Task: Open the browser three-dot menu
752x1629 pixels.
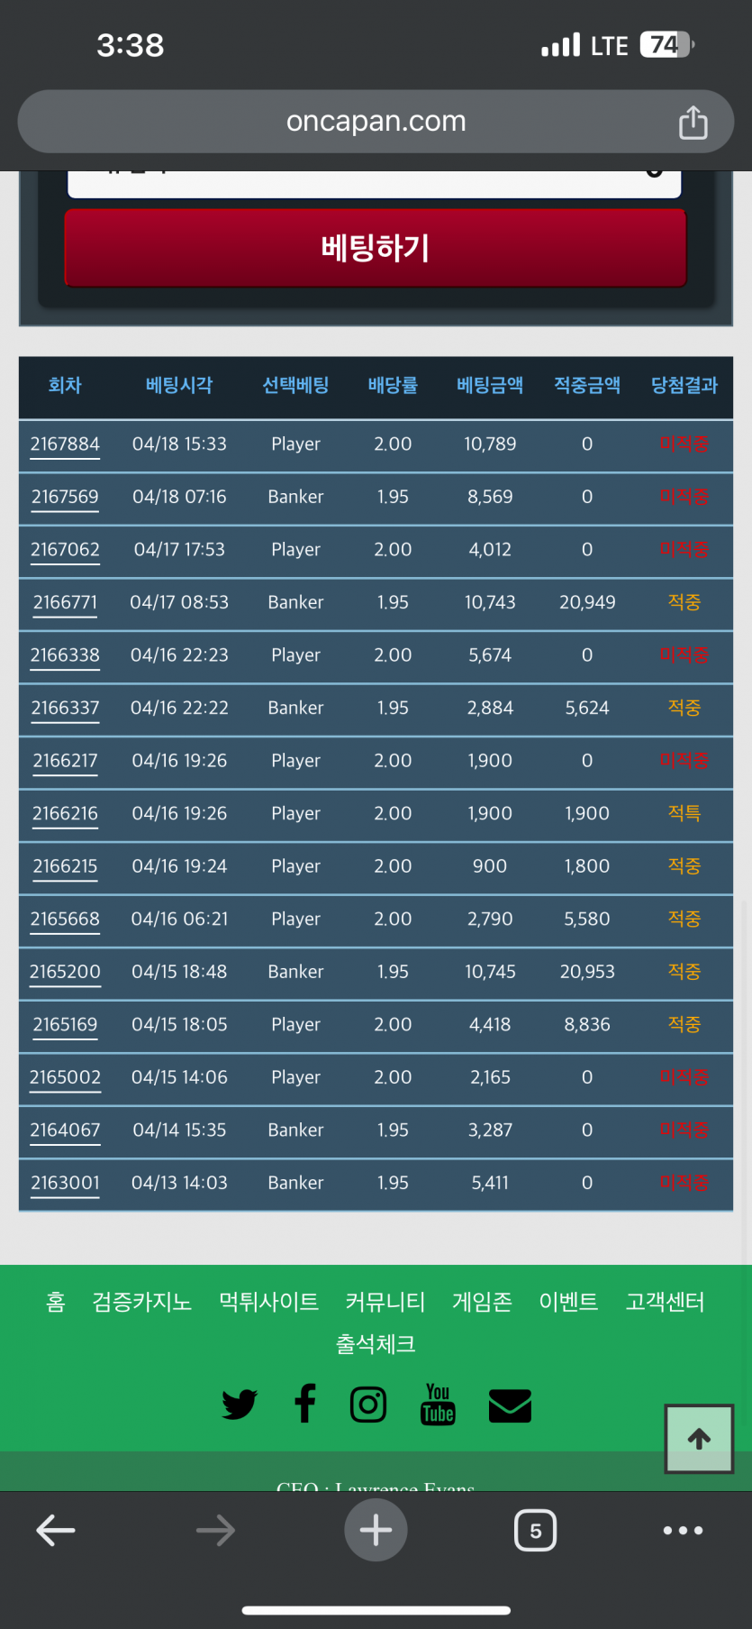Action: [683, 1530]
